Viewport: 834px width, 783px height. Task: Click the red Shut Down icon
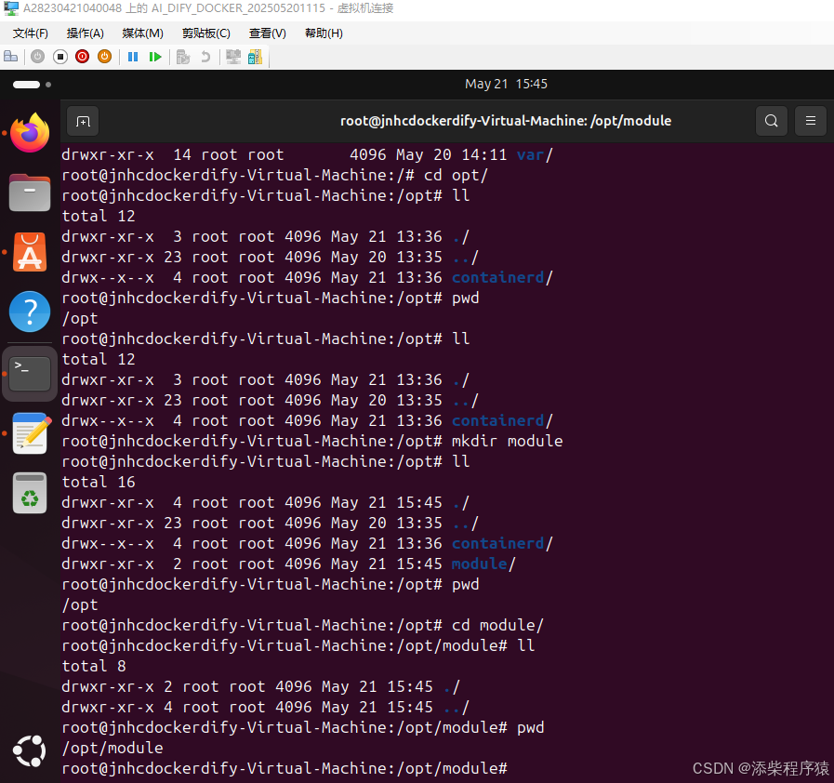pos(83,57)
